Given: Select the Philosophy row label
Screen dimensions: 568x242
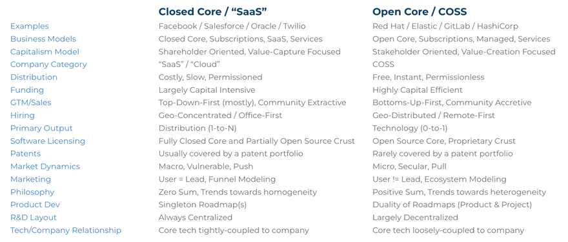Looking at the screenshot, I should pos(32,192).
